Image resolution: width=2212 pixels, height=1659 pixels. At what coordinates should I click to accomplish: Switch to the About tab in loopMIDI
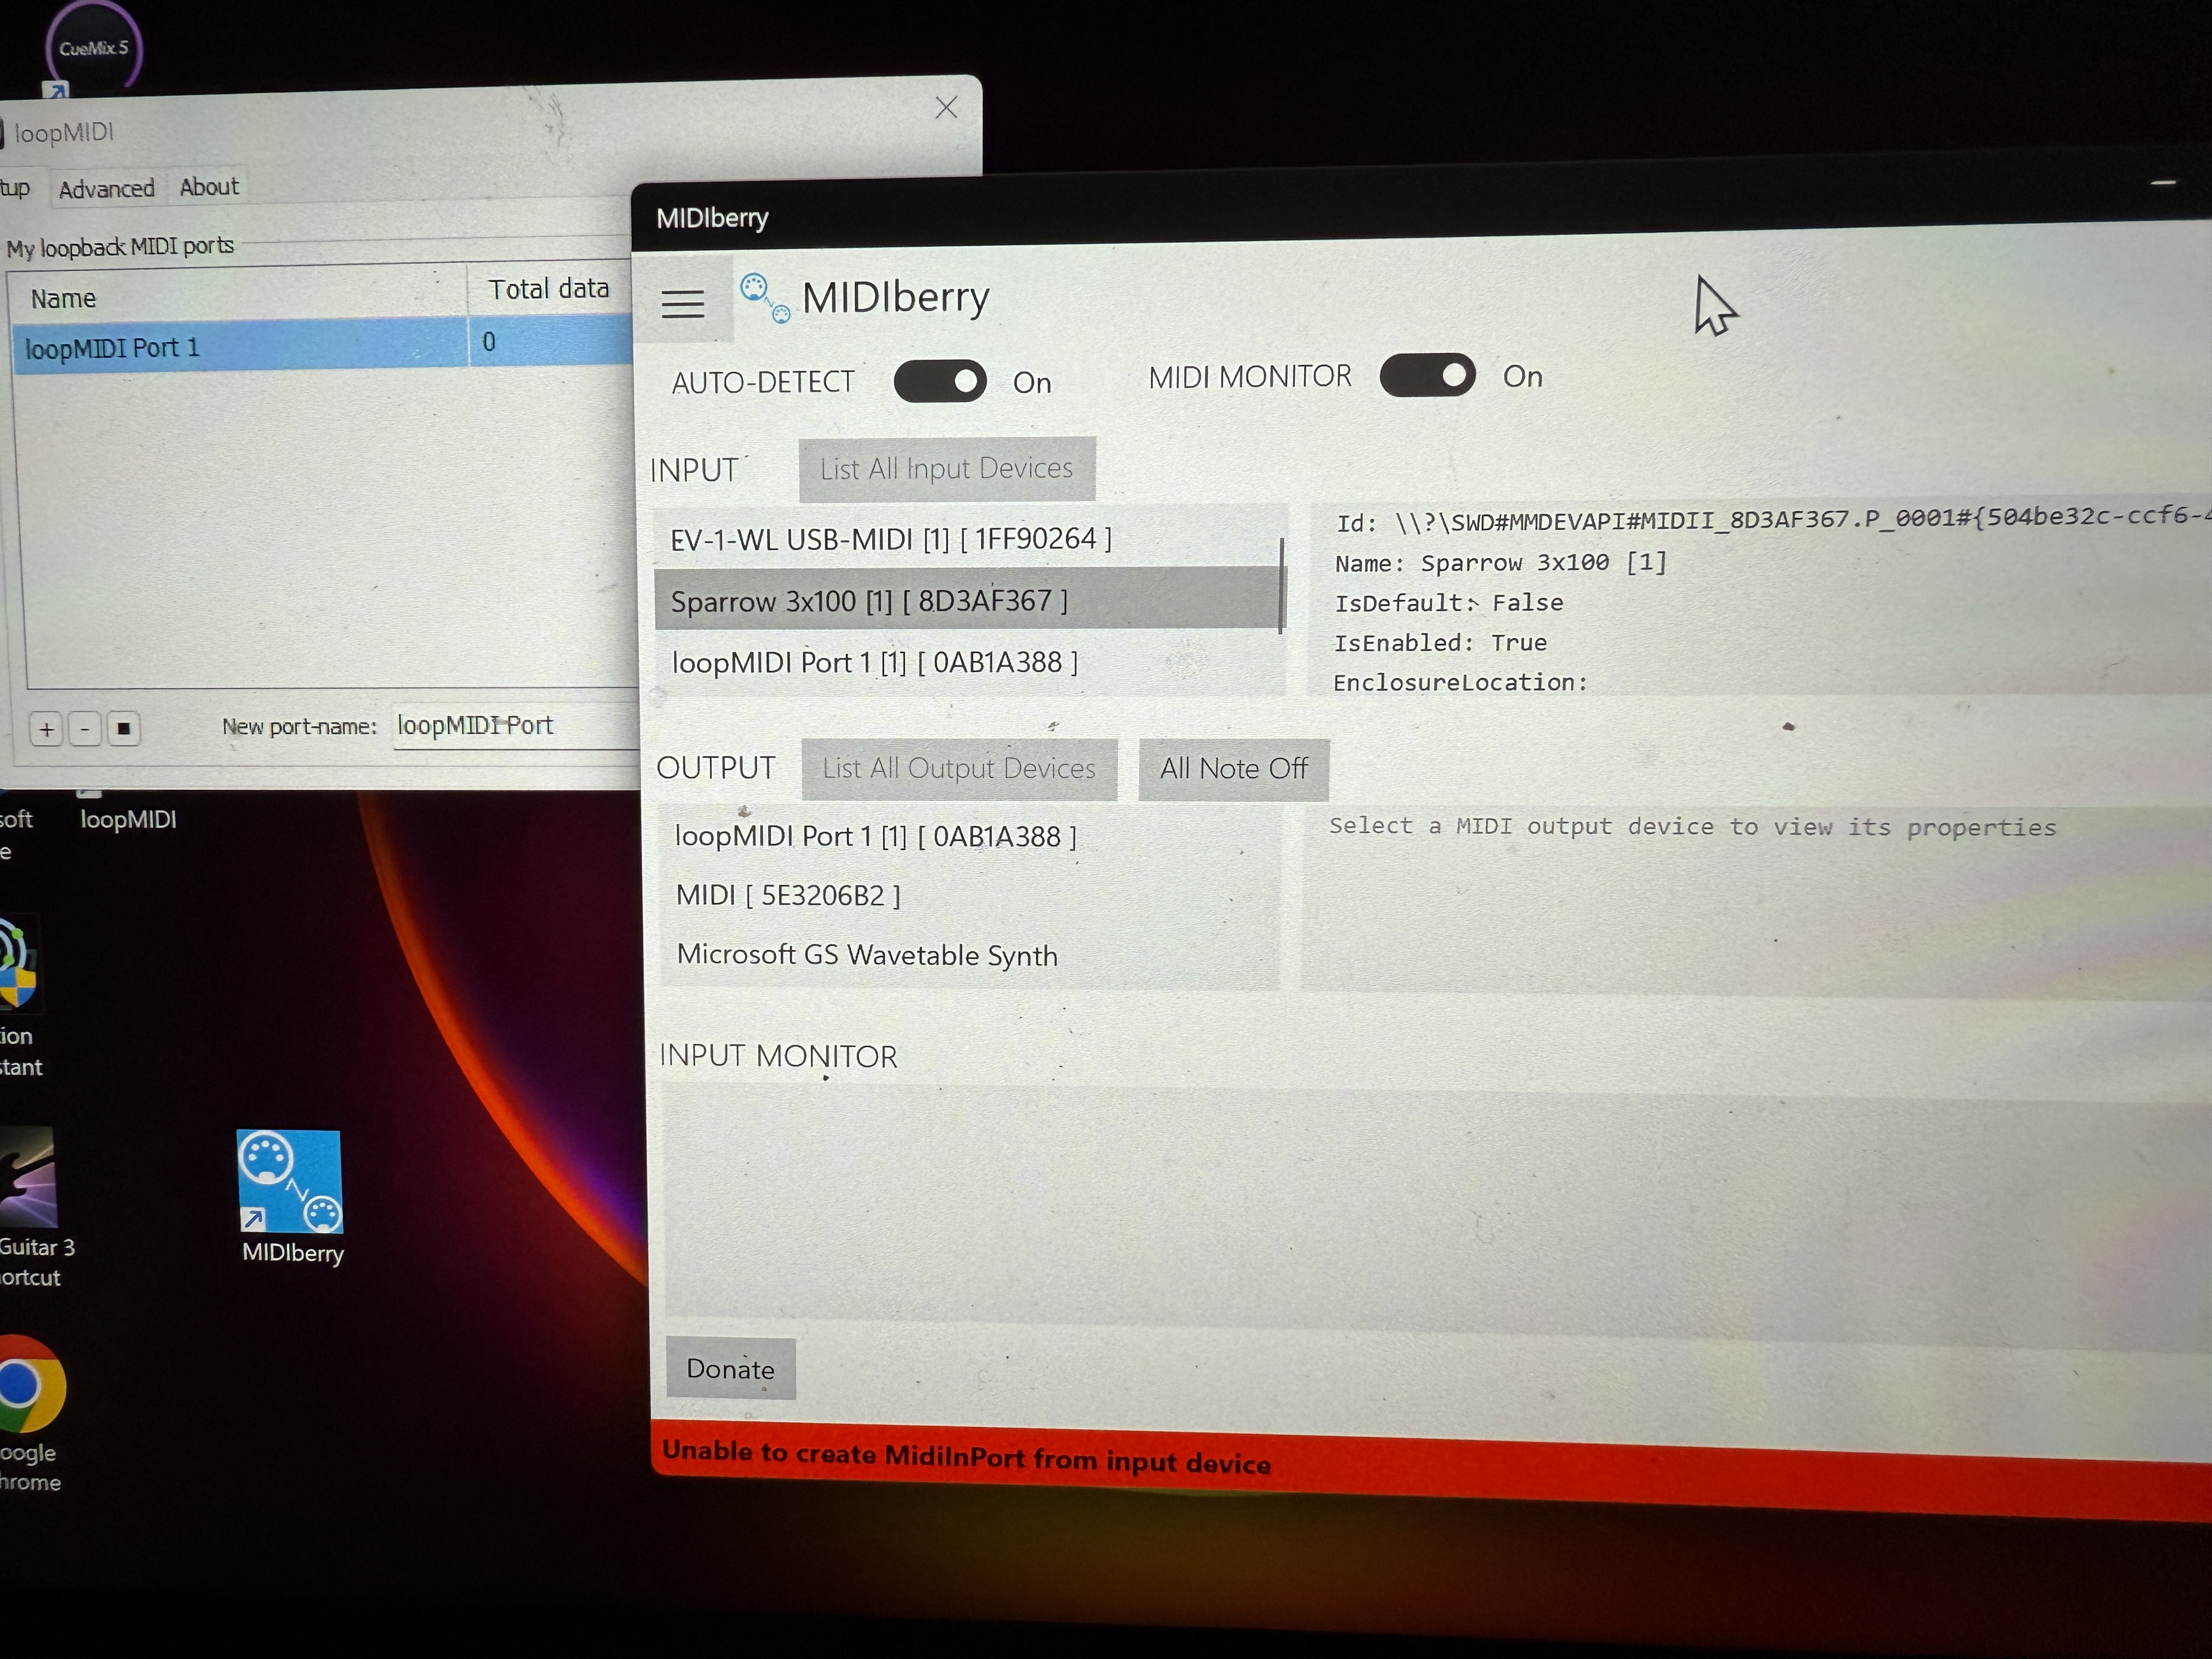(209, 187)
